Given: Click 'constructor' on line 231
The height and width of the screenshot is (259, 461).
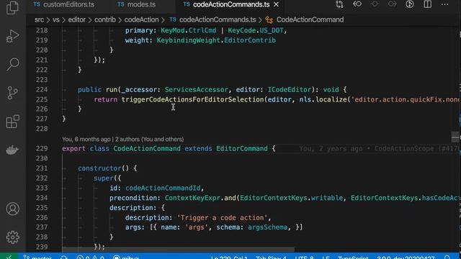Looking at the screenshot, I should click(99, 168).
